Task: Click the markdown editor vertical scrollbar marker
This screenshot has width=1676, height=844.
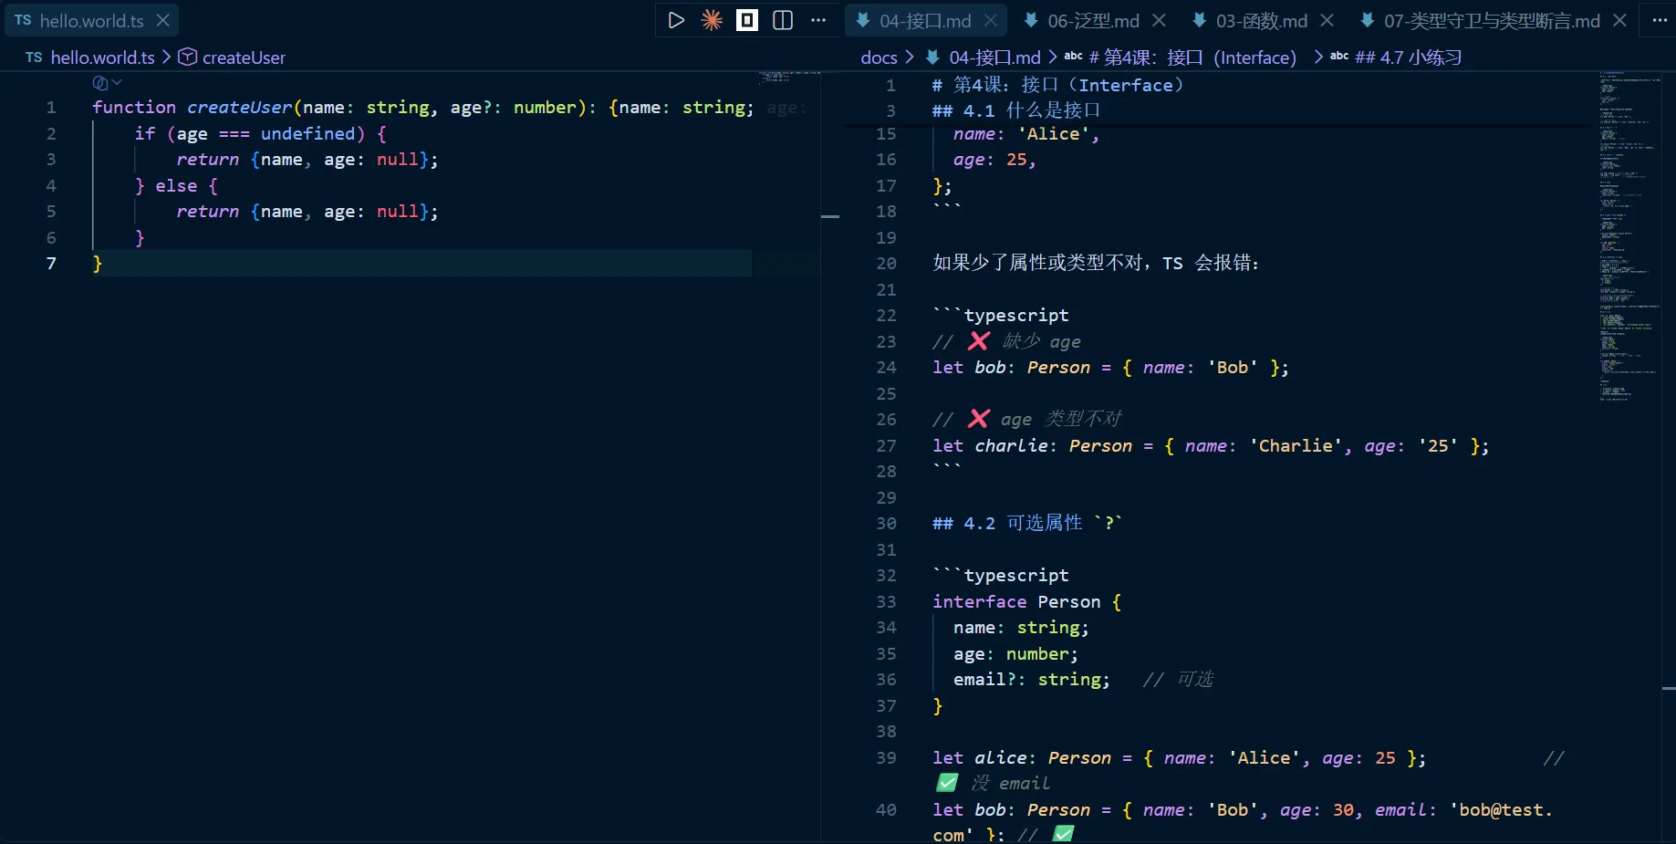Action: tap(1669, 688)
